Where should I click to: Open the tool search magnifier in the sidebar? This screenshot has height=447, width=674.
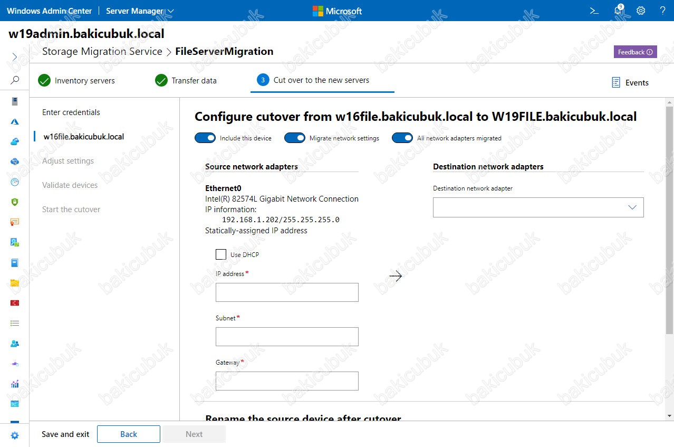point(15,80)
